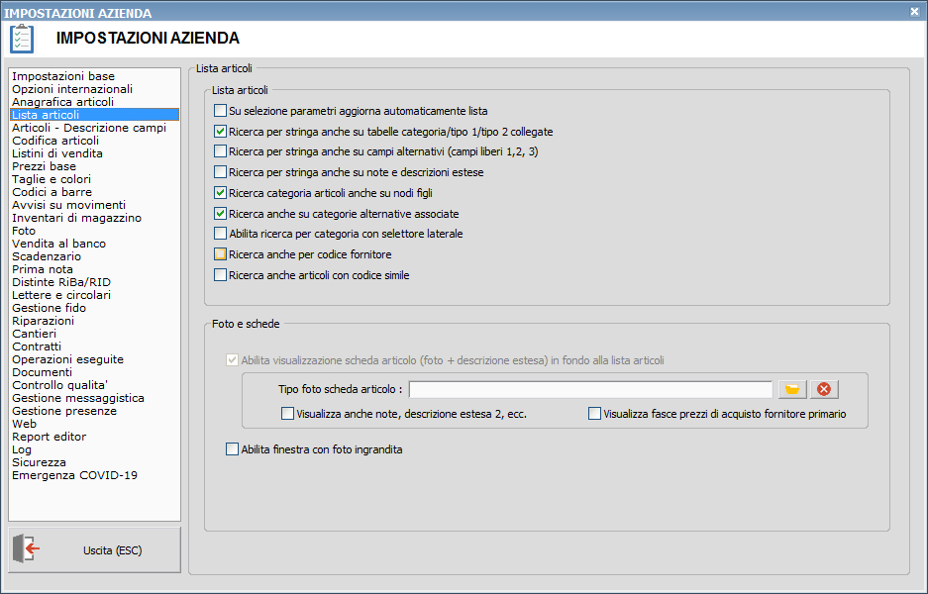Click the red clear icon beside photo field
This screenshot has width=928, height=594.
(824, 389)
